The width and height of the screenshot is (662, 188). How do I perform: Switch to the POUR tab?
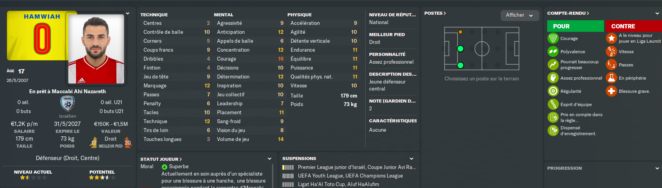pos(575,26)
